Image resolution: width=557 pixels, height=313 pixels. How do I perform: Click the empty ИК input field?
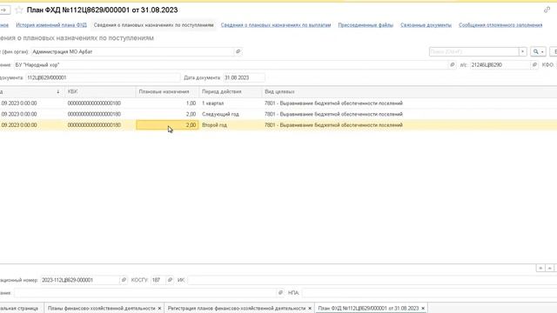click(372, 280)
